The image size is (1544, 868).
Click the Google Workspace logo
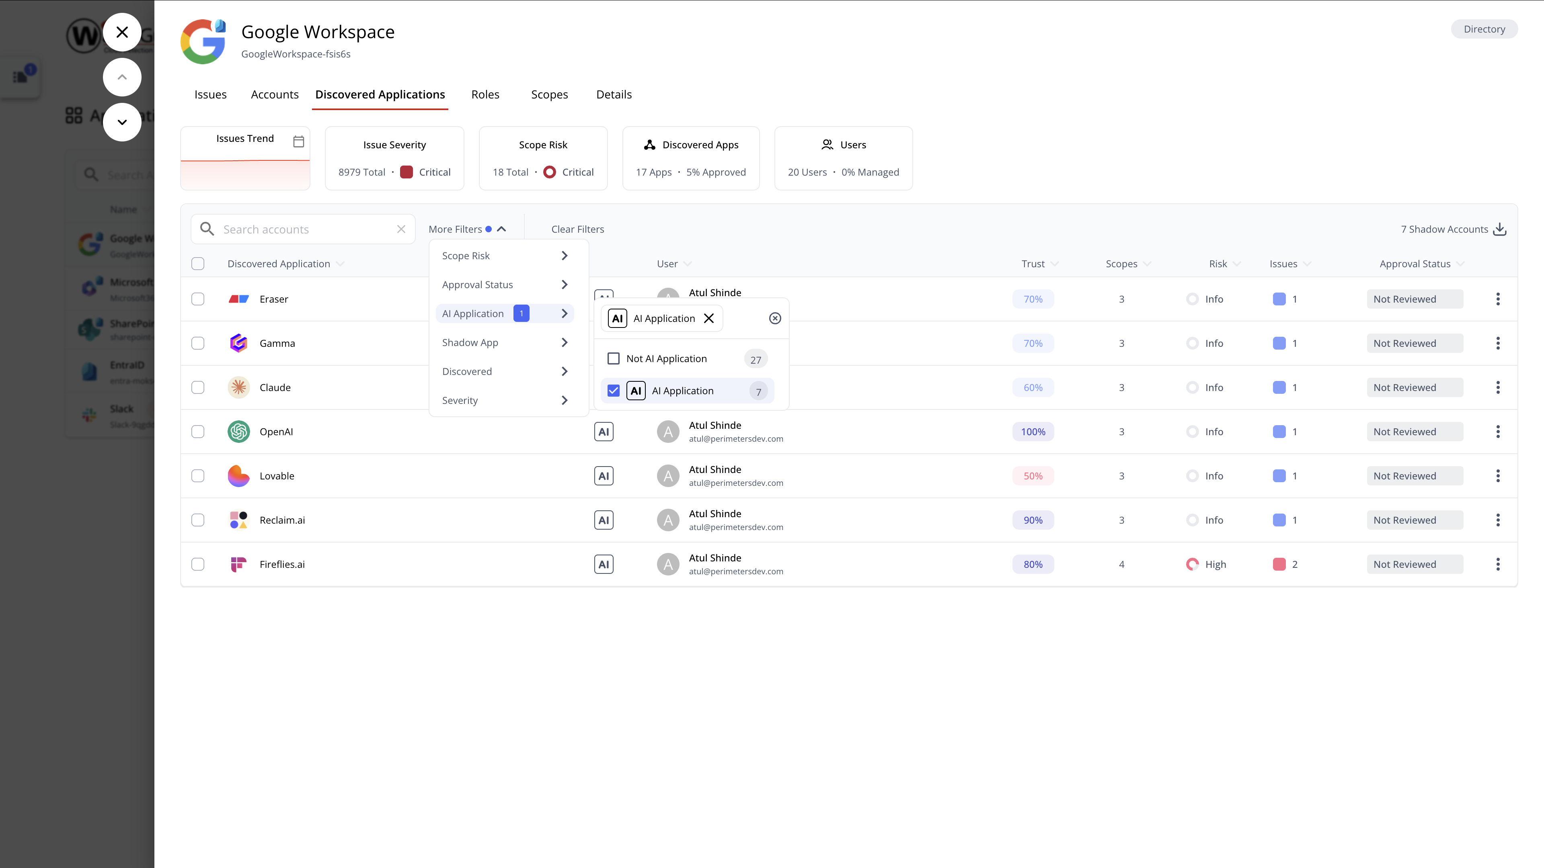click(203, 41)
